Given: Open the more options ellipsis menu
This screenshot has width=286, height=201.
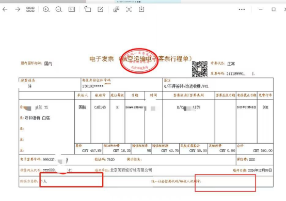Looking at the screenshot, I should click(242, 9).
